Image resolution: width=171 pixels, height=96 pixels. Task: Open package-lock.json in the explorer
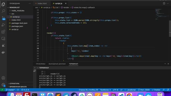tap(20, 23)
